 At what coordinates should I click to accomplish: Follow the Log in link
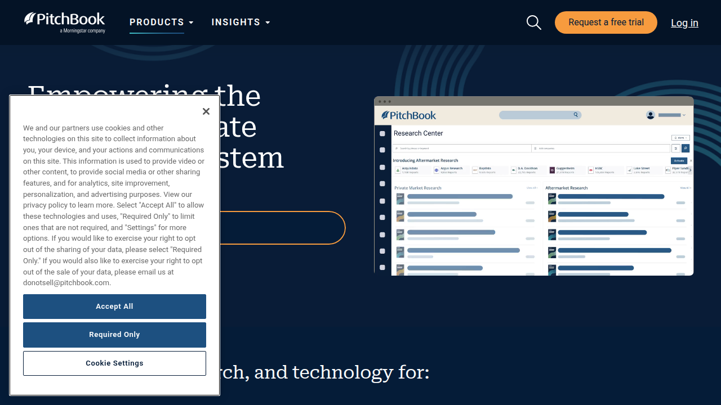(684, 23)
